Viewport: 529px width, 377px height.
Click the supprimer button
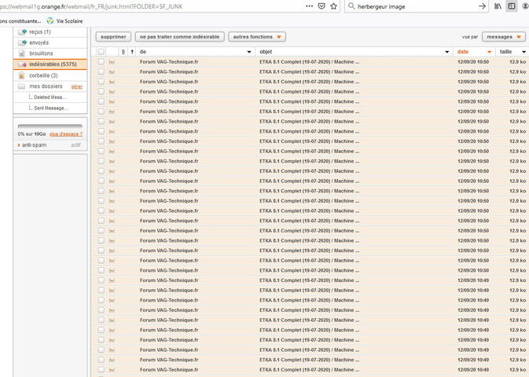pos(113,37)
